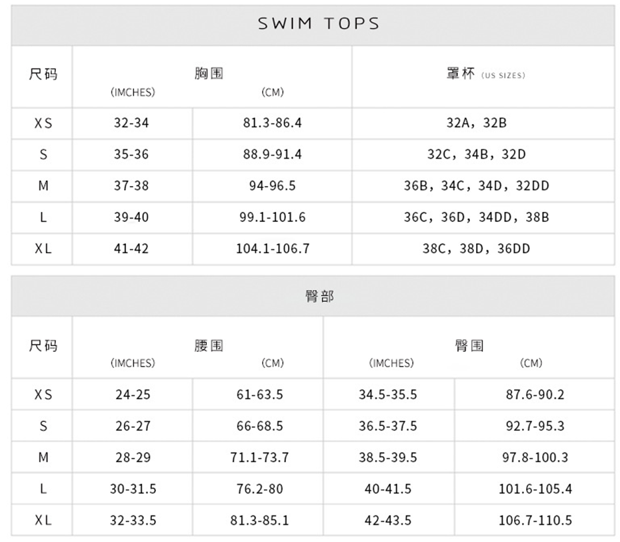Click the 罩杯 US SIZES heading
The width and height of the screenshot is (620, 542).
click(485, 75)
